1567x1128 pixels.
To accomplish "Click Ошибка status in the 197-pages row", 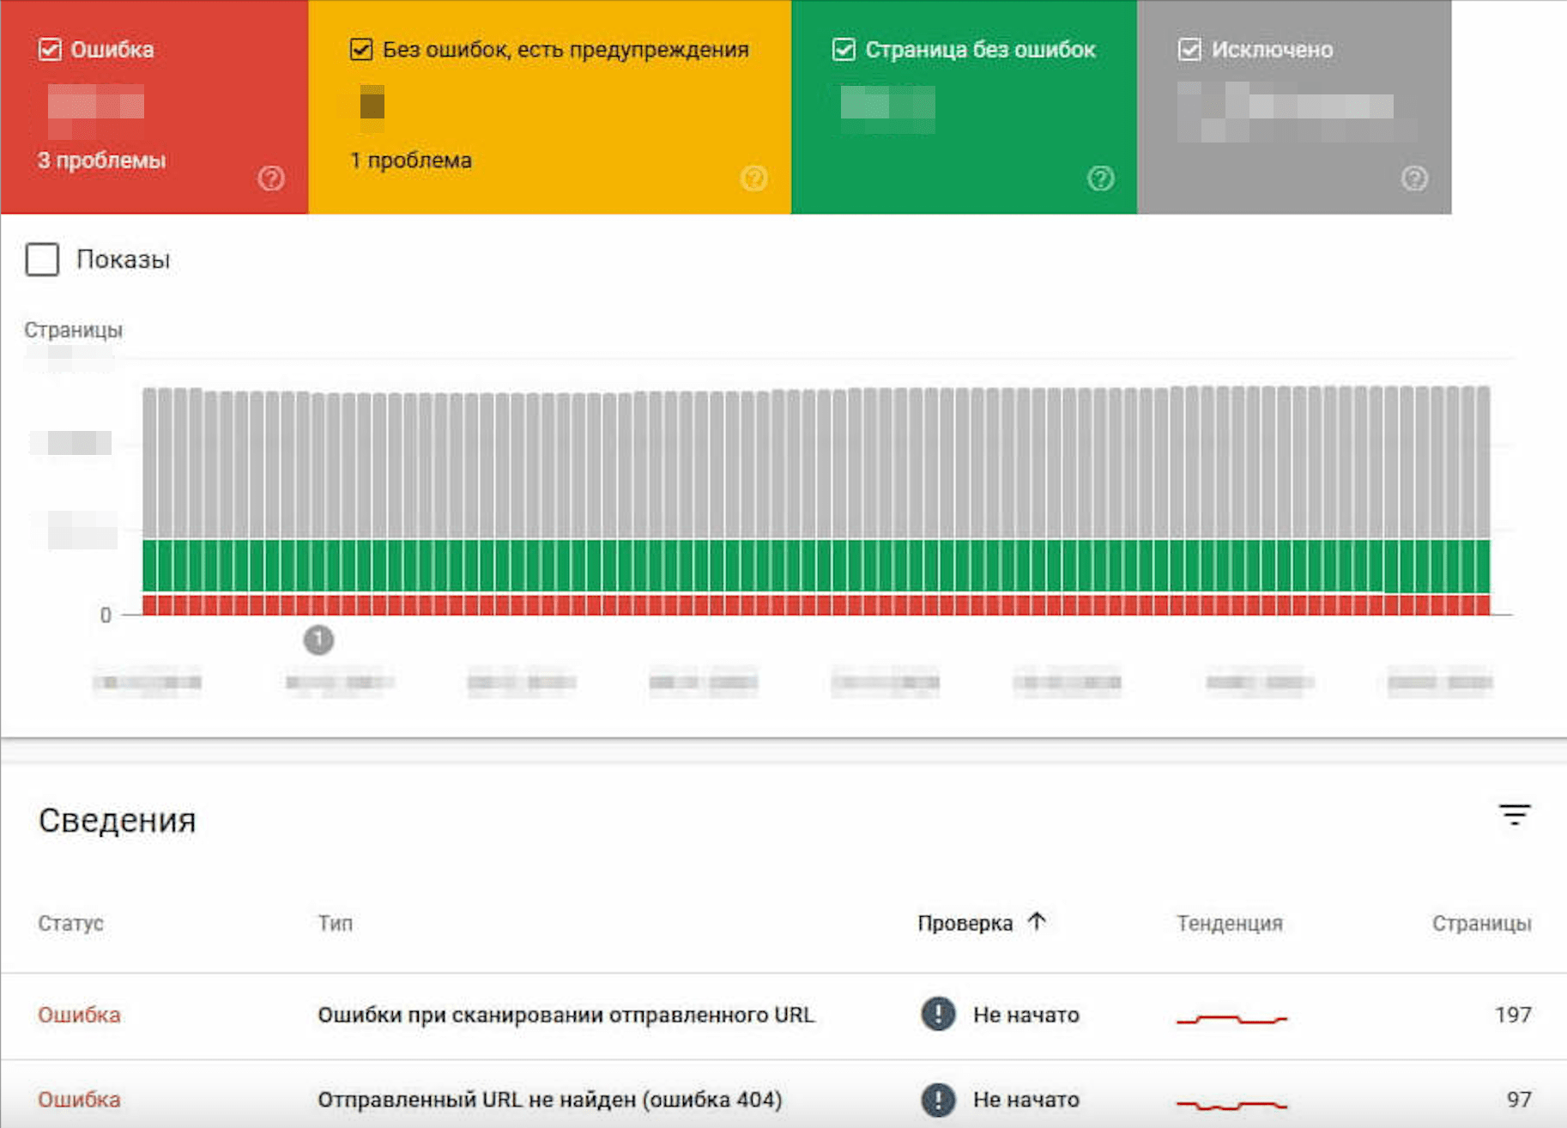I will pyautogui.click(x=79, y=1015).
